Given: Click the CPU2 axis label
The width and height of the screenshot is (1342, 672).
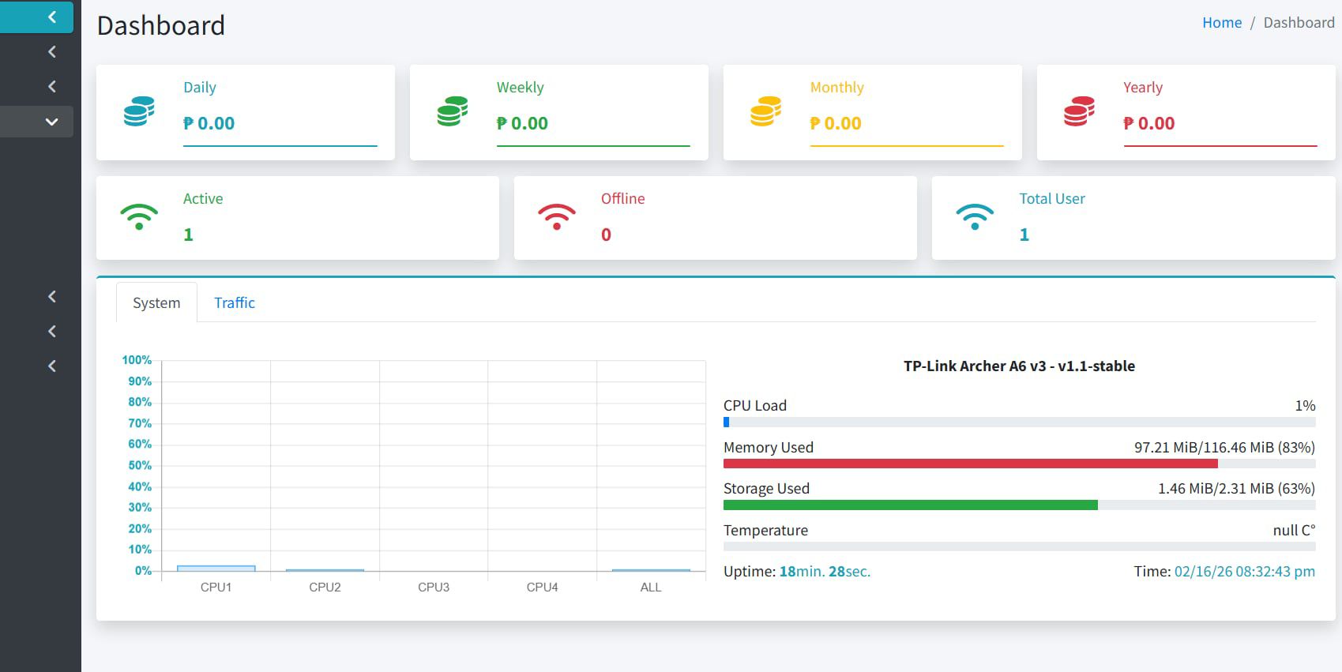Looking at the screenshot, I should [325, 587].
